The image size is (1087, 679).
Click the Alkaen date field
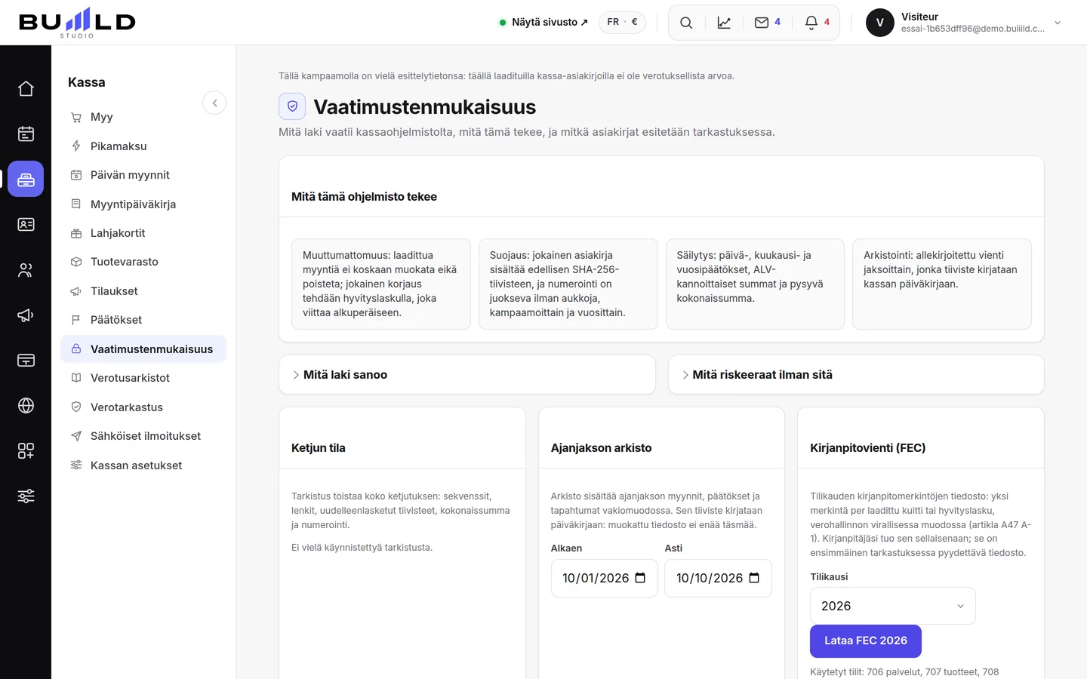tap(605, 578)
